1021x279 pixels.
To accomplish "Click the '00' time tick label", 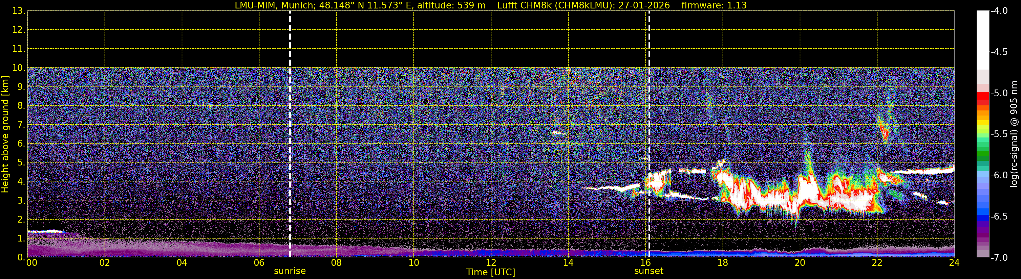I will [x=32, y=263].
